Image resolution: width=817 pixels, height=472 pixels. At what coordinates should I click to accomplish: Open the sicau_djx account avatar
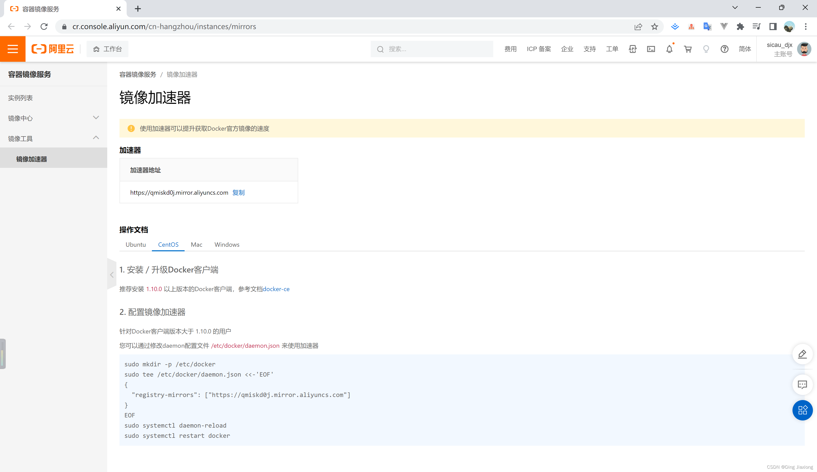[804, 49]
